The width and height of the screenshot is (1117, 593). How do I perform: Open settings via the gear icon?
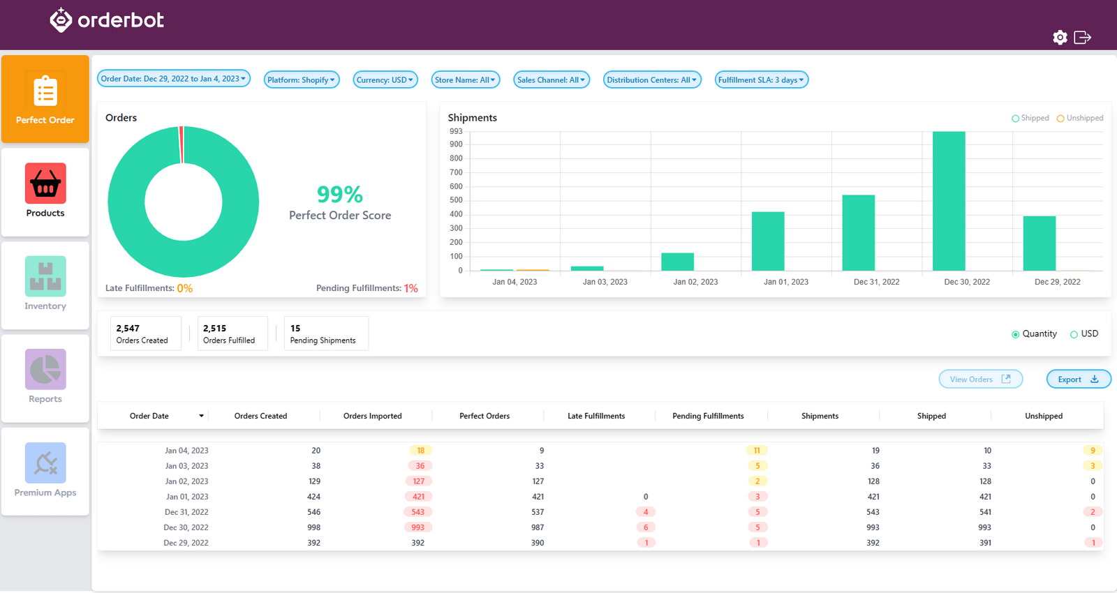click(1060, 38)
